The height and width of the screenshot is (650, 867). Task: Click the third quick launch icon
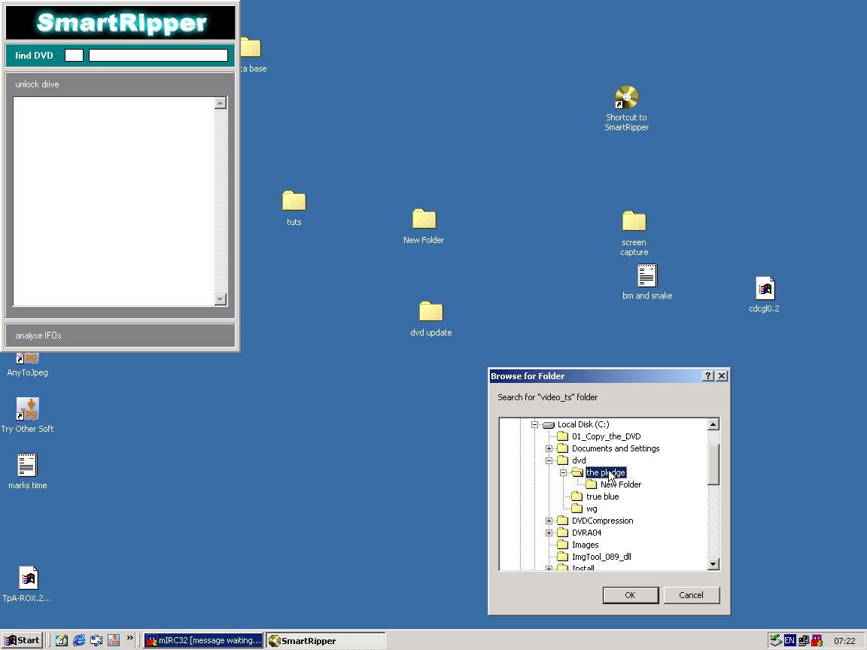coord(96,640)
